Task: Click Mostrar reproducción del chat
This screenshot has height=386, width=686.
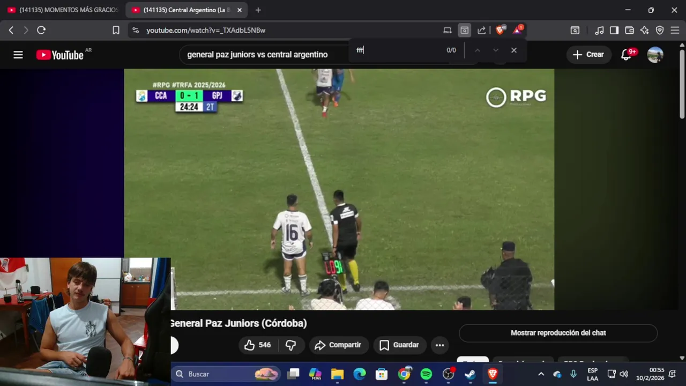Action: (x=558, y=333)
